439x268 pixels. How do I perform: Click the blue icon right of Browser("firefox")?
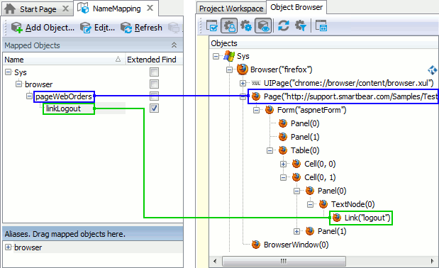[433, 69]
